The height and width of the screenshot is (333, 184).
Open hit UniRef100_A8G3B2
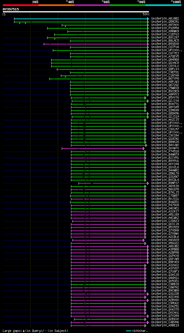[x=165, y=246]
